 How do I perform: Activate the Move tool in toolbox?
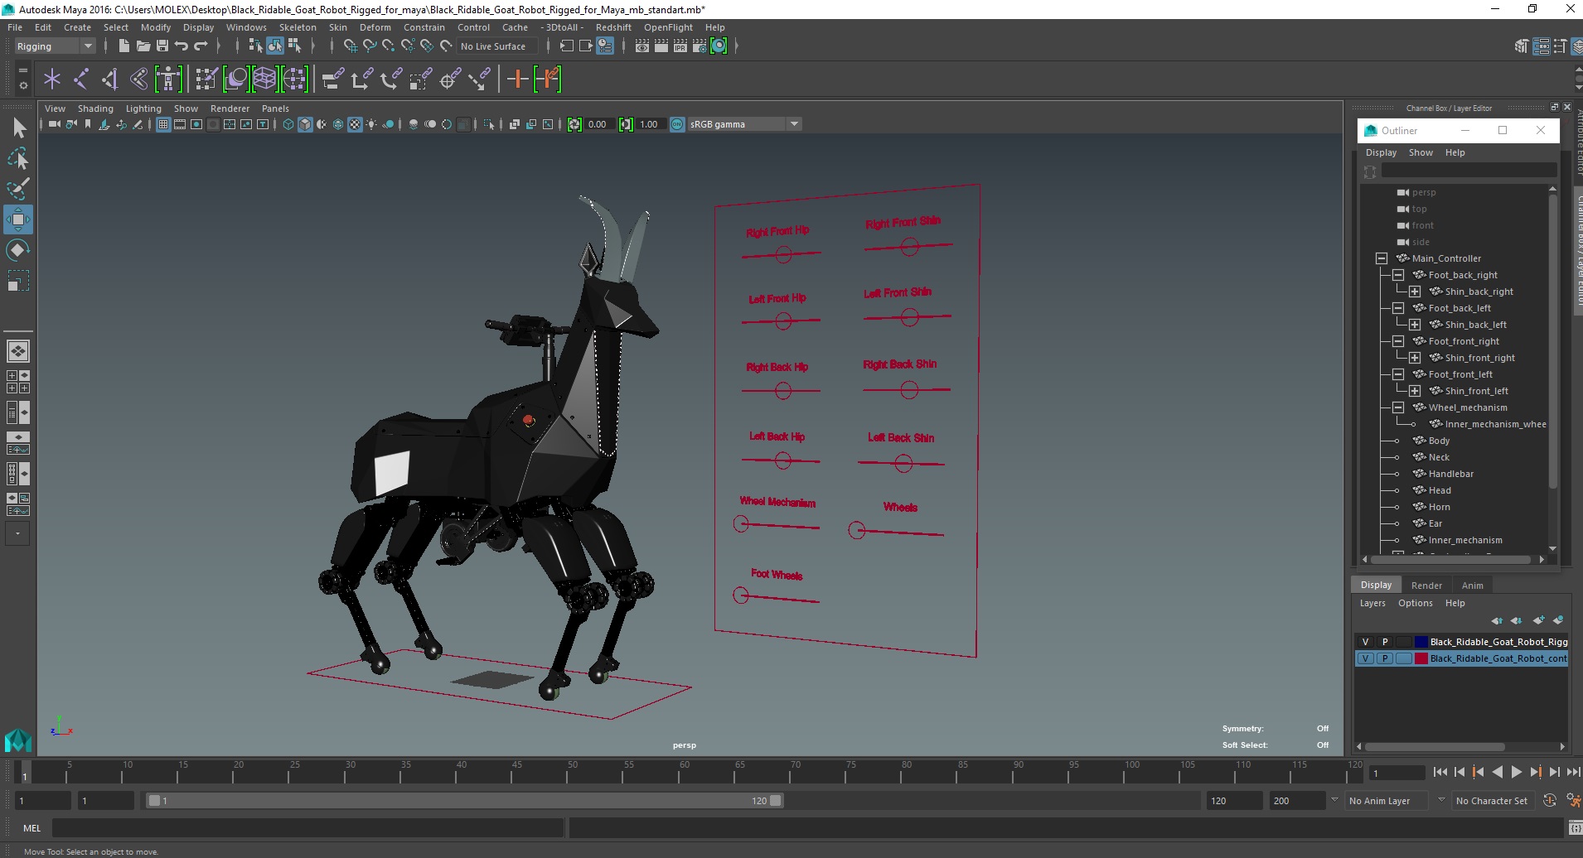pyautogui.click(x=18, y=219)
